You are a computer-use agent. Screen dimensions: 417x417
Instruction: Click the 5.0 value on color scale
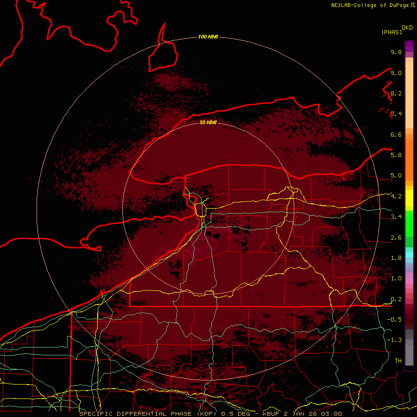[396, 176]
